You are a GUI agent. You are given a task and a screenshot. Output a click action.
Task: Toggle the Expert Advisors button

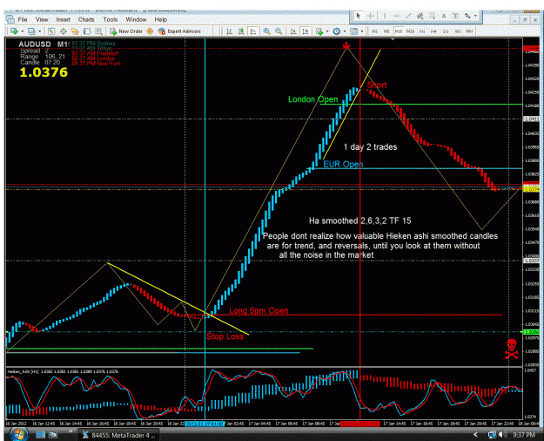point(179,31)
